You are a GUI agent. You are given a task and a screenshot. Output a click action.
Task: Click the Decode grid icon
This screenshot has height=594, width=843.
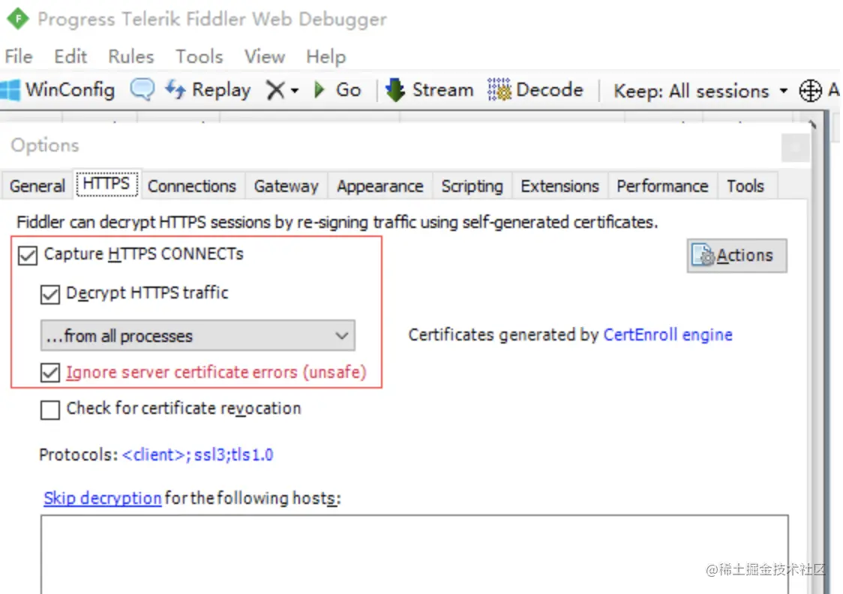(x=499, y=90)
